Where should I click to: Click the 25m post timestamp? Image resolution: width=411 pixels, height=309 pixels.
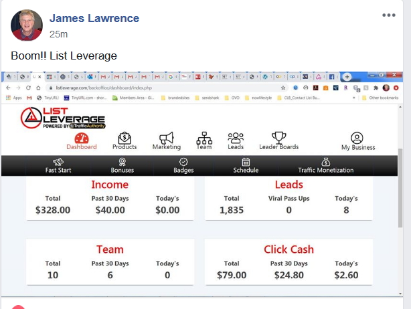coord(58,34)
